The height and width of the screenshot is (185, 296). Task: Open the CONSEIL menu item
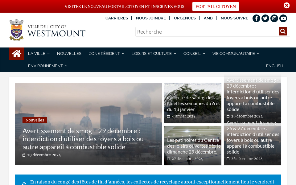pyautogui.click(x=192, y=53)
